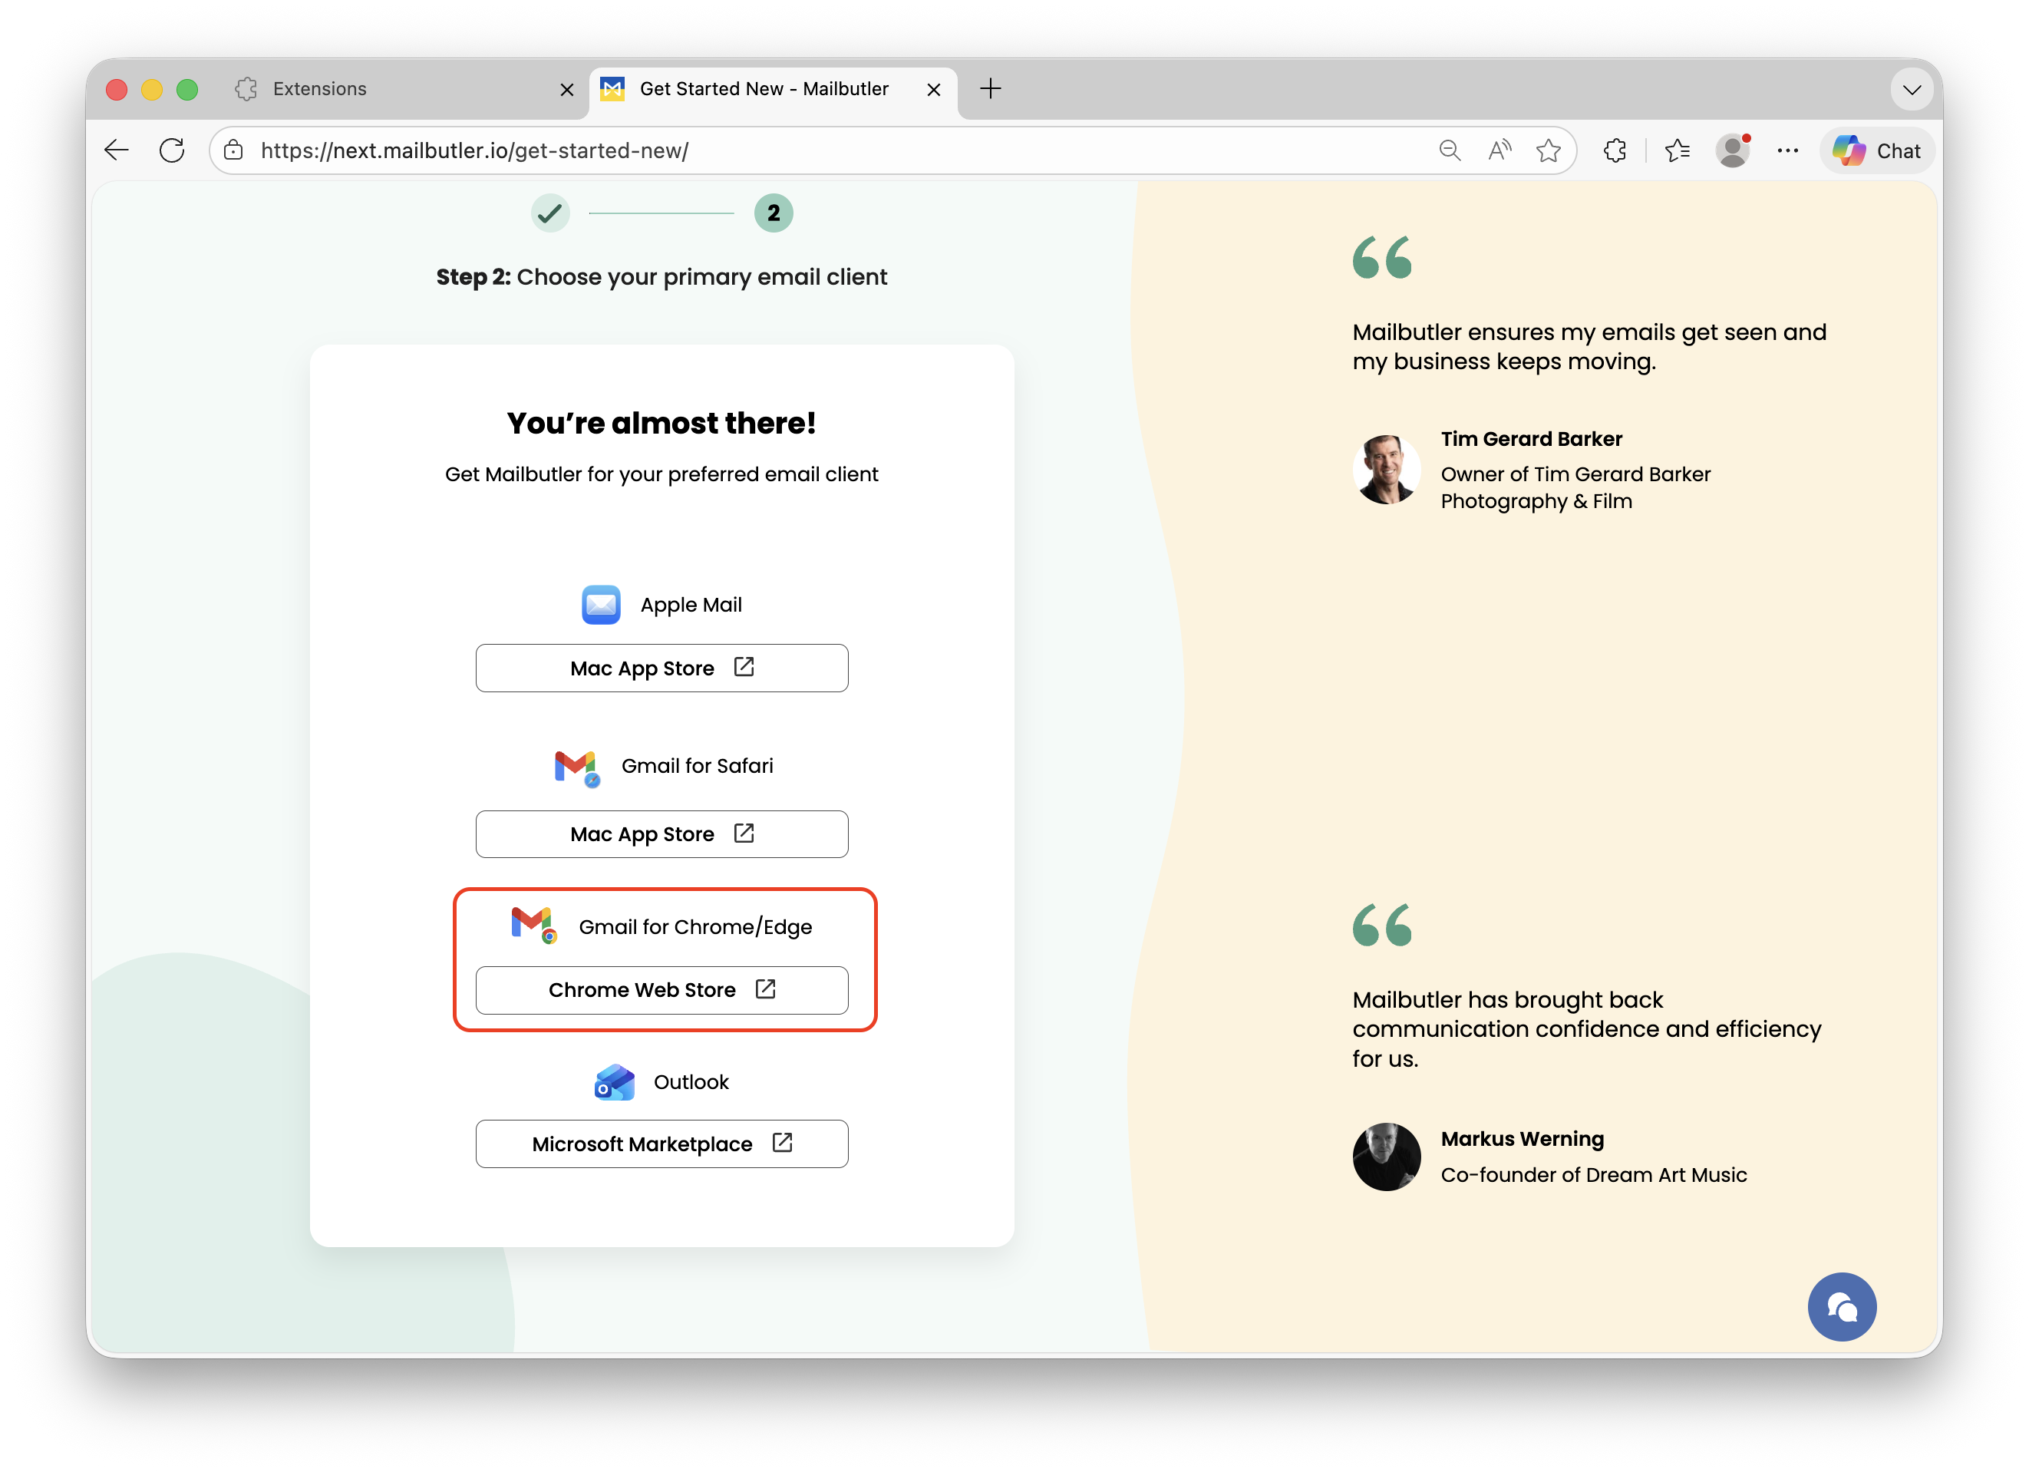Click the Outlook app icon

click(x=615, y=1082)
